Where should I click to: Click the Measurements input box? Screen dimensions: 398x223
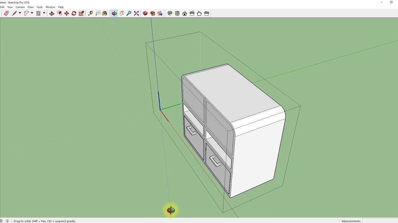tap(380, 221)
